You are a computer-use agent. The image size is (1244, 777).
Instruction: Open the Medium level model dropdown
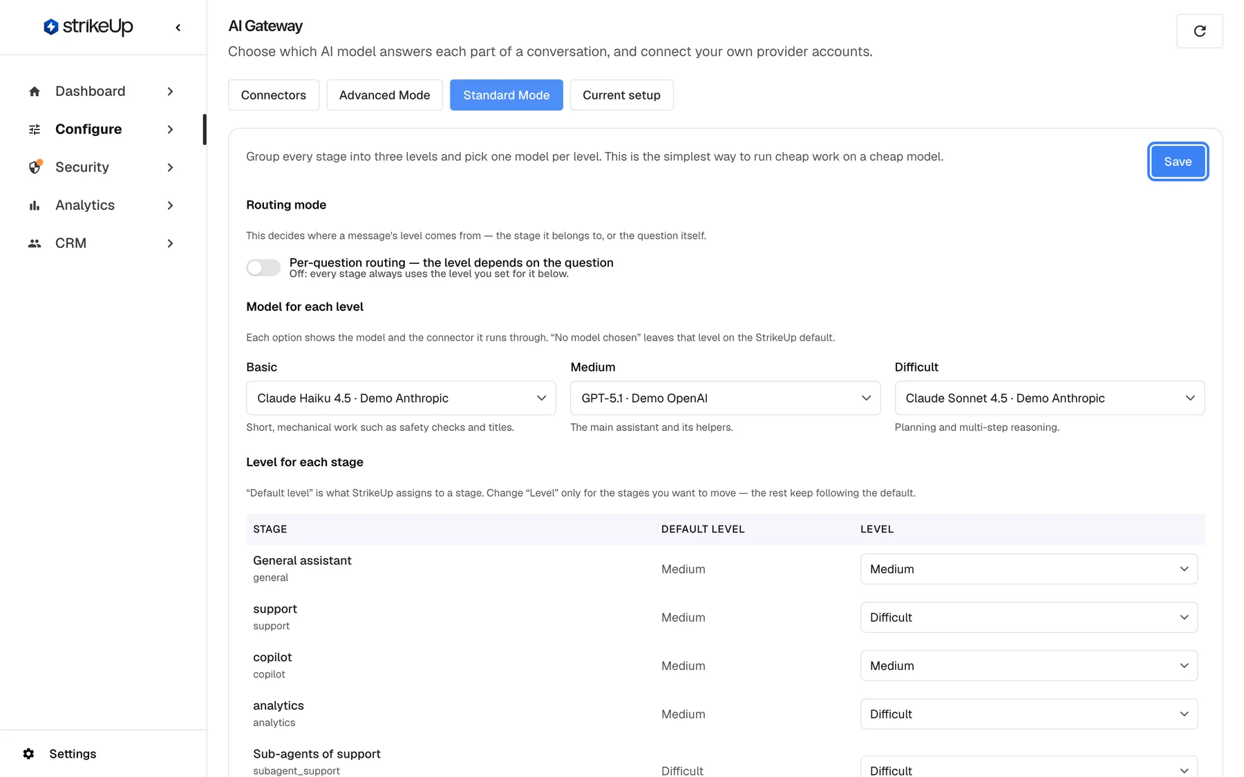(725, 398)
